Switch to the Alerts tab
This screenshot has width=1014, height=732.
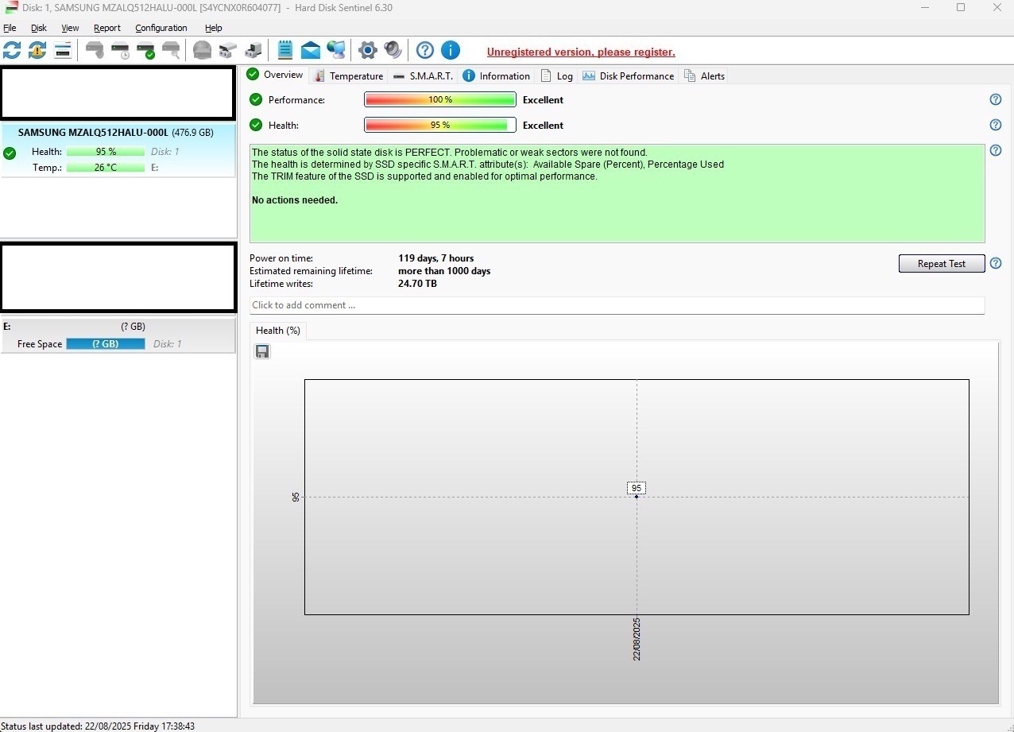pyautogui.click(x=704, y=76)
